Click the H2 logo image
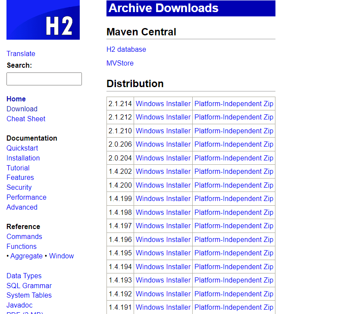347x314 pixels. (43, 20)
